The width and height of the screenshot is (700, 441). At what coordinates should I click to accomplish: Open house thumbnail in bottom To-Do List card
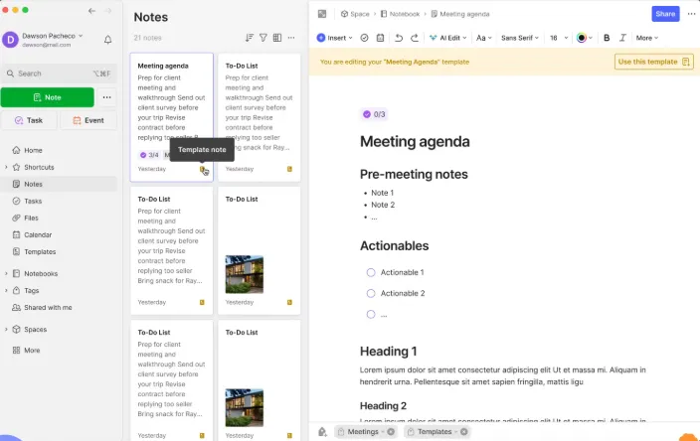[x=245, y=407]
